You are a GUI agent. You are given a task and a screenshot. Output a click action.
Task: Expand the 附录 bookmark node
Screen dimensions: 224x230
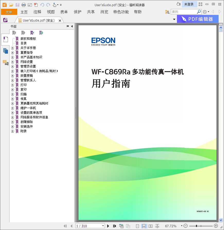tap(13, 131)
